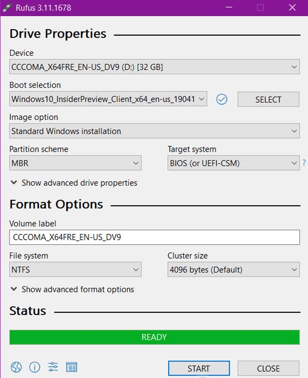Open the Cluster size dropdown
The width and height of the screenshot is (308, 378).
click(x=233, y=270)
